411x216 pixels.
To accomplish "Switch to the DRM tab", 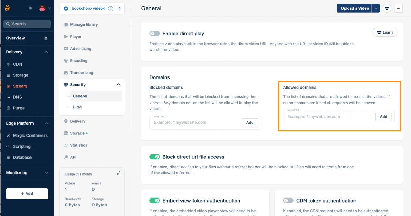I will coord(77,107).
